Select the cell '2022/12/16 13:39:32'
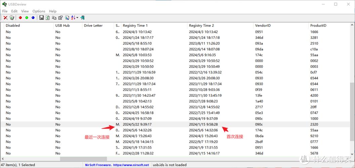The image size is (355, 168). click(x=205, y=72)
